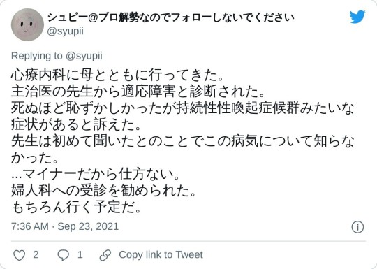Click the Twitter bird logo
377x269 pixels.
tap(357, 17)
